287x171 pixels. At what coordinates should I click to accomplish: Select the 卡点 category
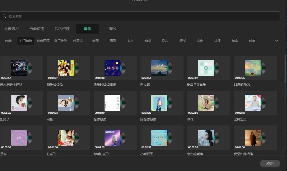click(x=130, y=41)
